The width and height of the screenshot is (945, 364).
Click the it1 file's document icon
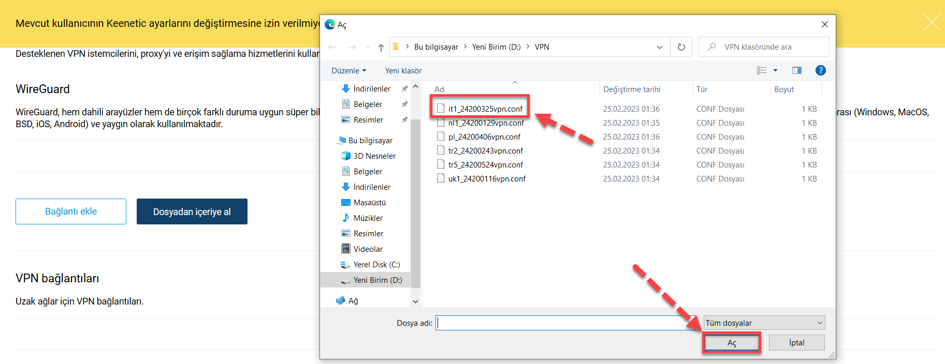[441, 109]
